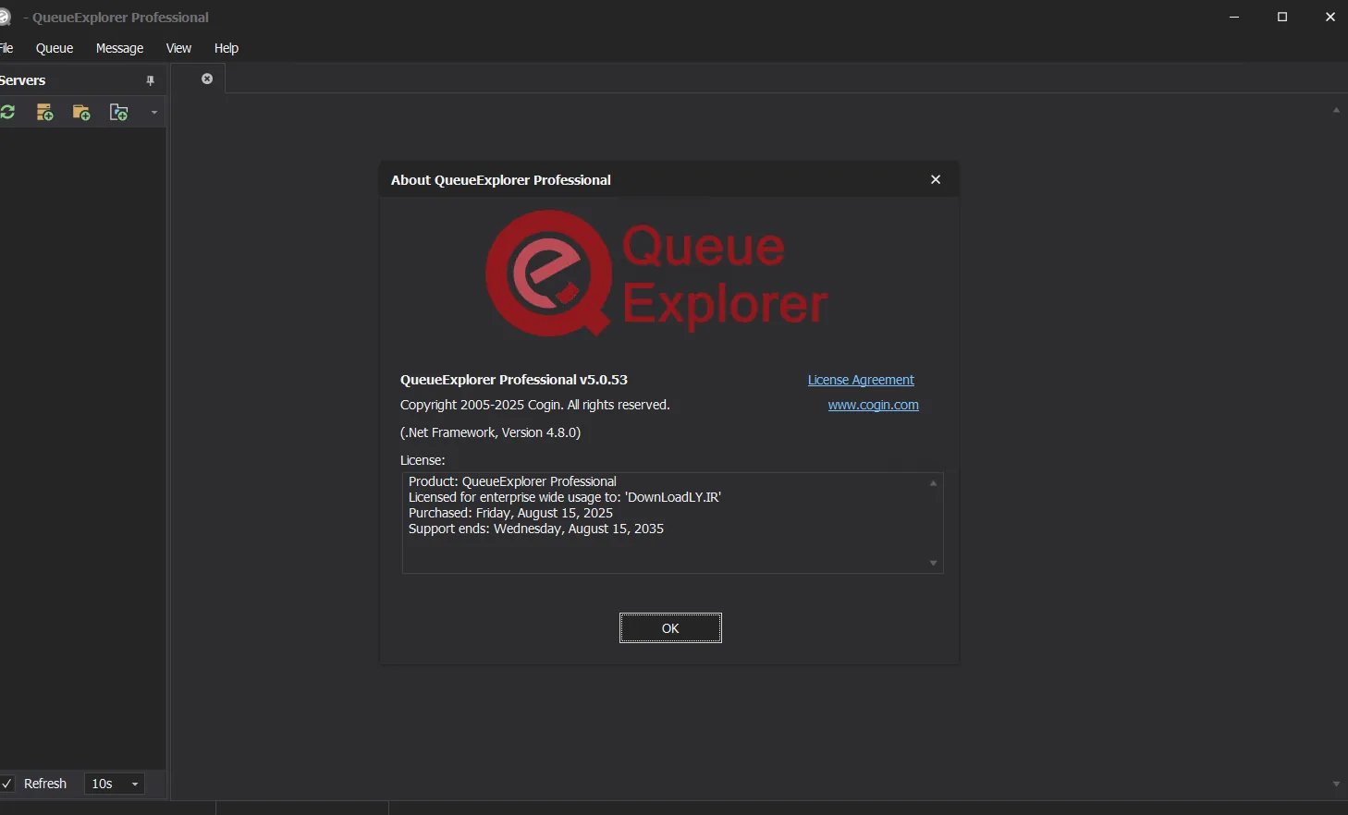
Task: Confirm the About dialog with OK
Action: click(x=670, y=628)
